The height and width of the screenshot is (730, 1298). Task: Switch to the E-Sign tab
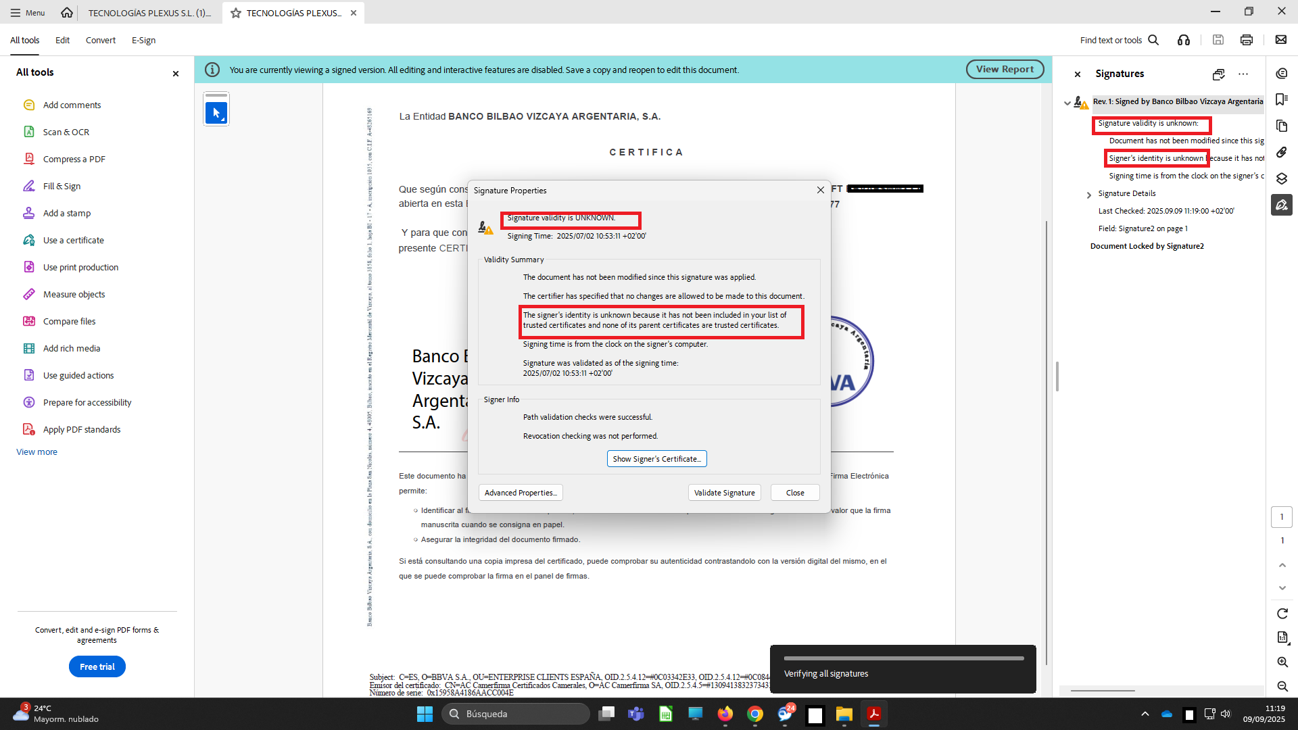(x=143, y=40)
